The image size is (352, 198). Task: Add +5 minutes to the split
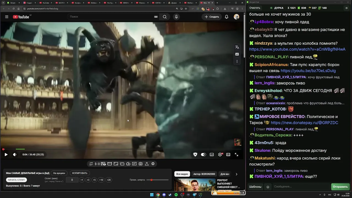[x=94, y=180]
